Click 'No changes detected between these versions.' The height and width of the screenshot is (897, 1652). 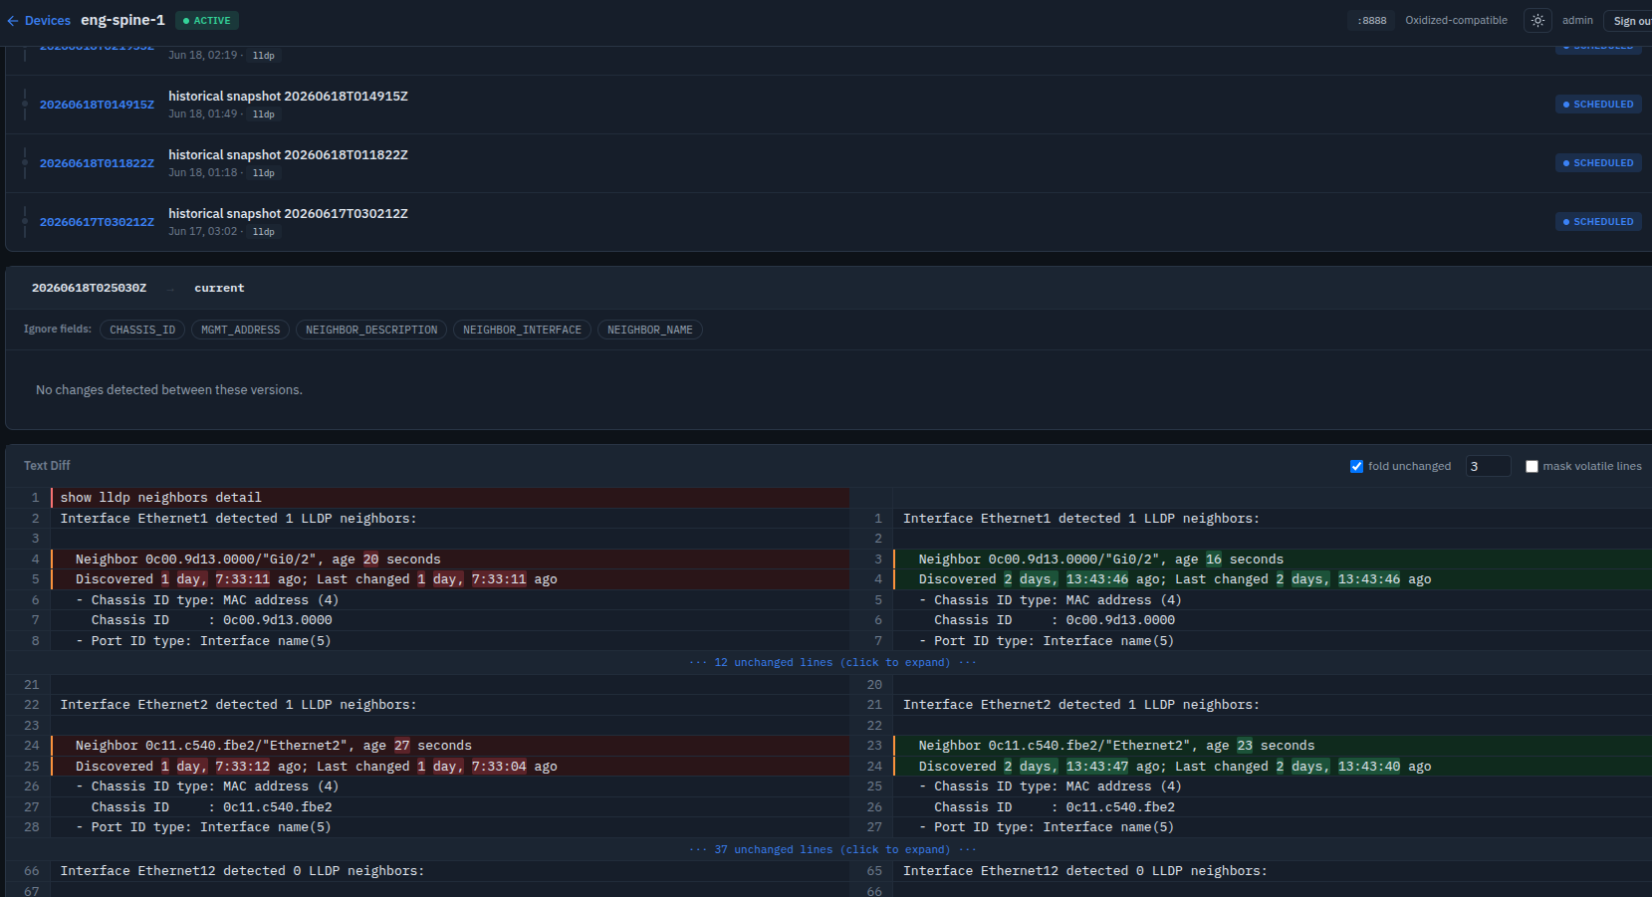[169, 390]
